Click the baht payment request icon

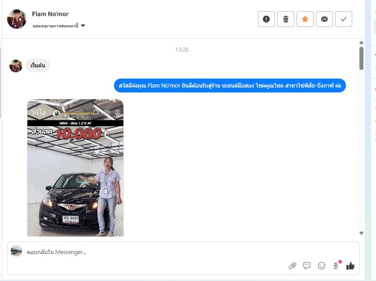336,266
